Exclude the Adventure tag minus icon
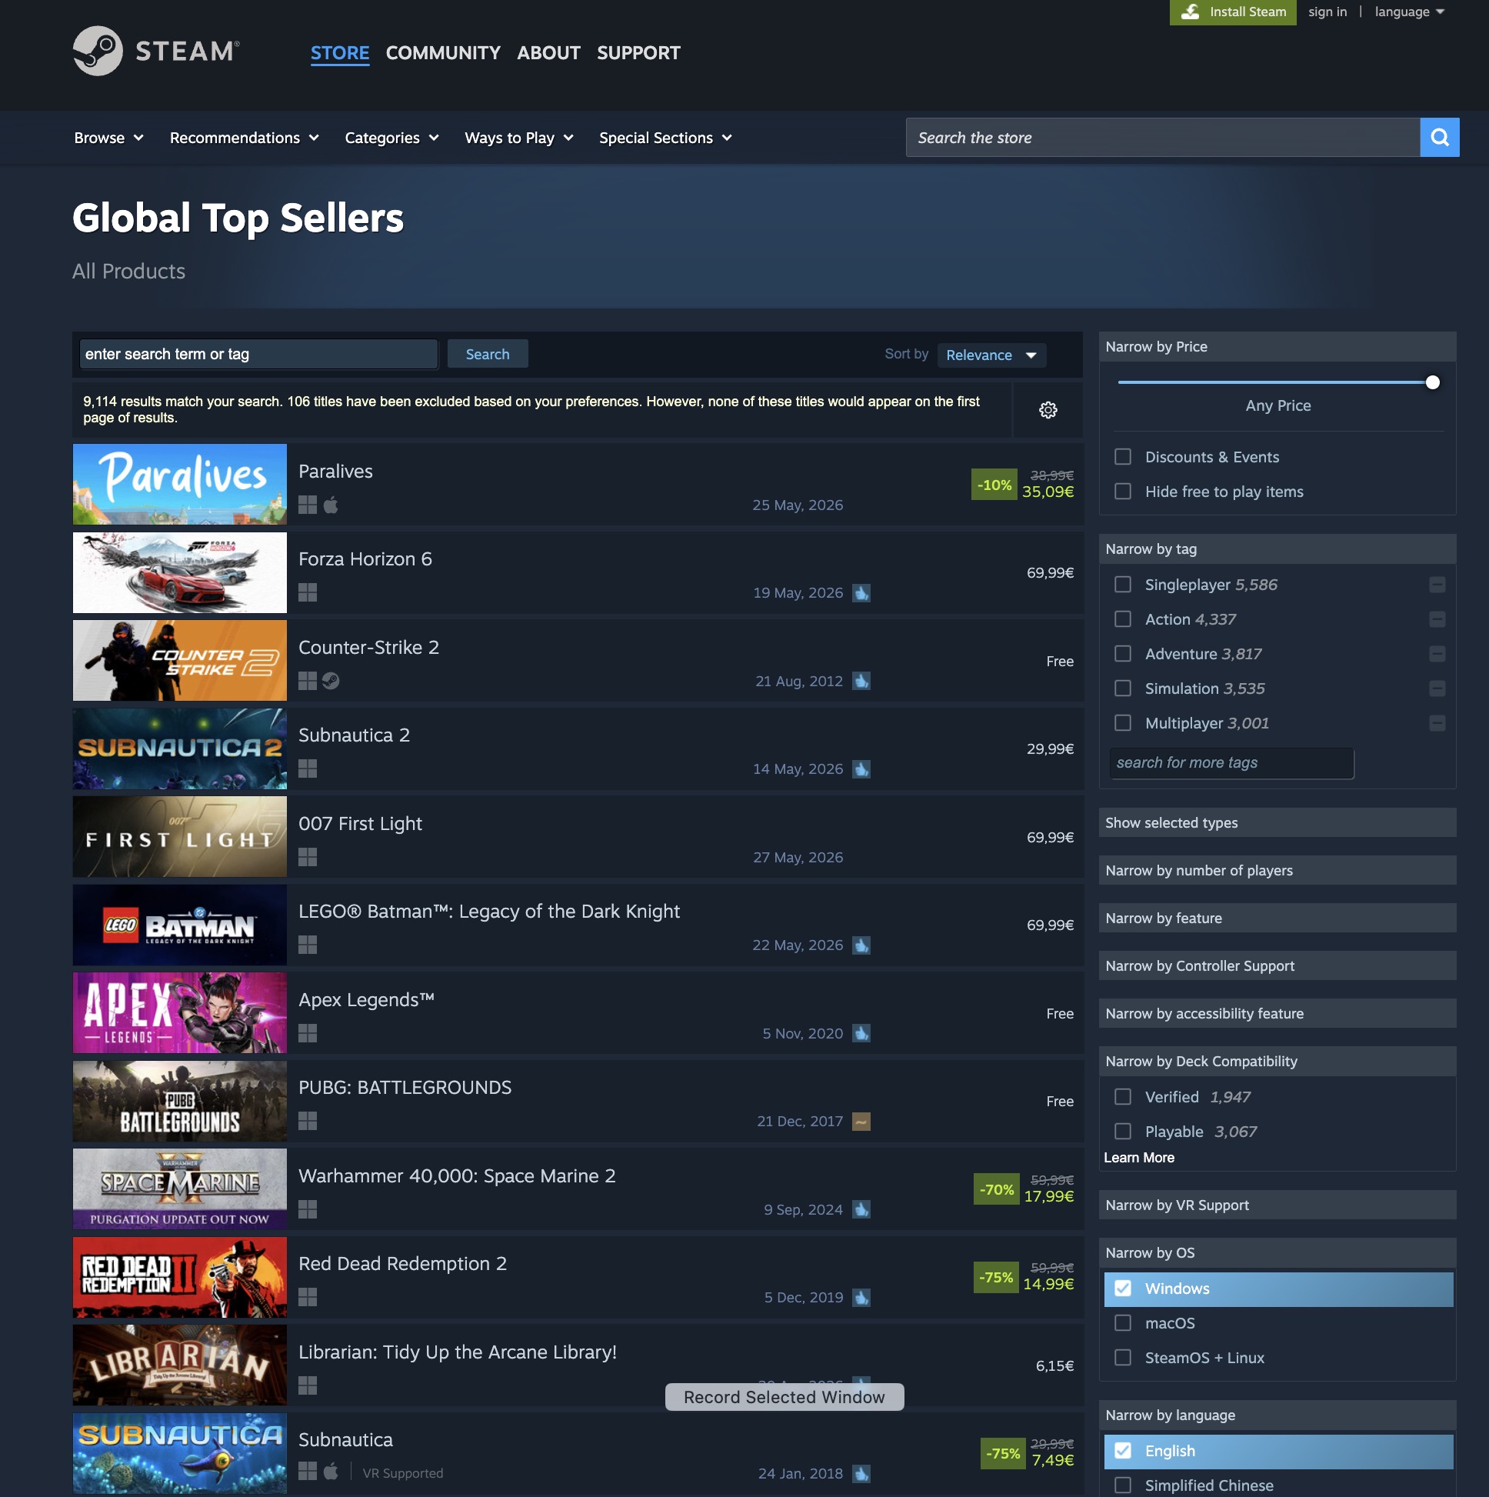The image size is (1489, 1497). (x=1437, y=655)
